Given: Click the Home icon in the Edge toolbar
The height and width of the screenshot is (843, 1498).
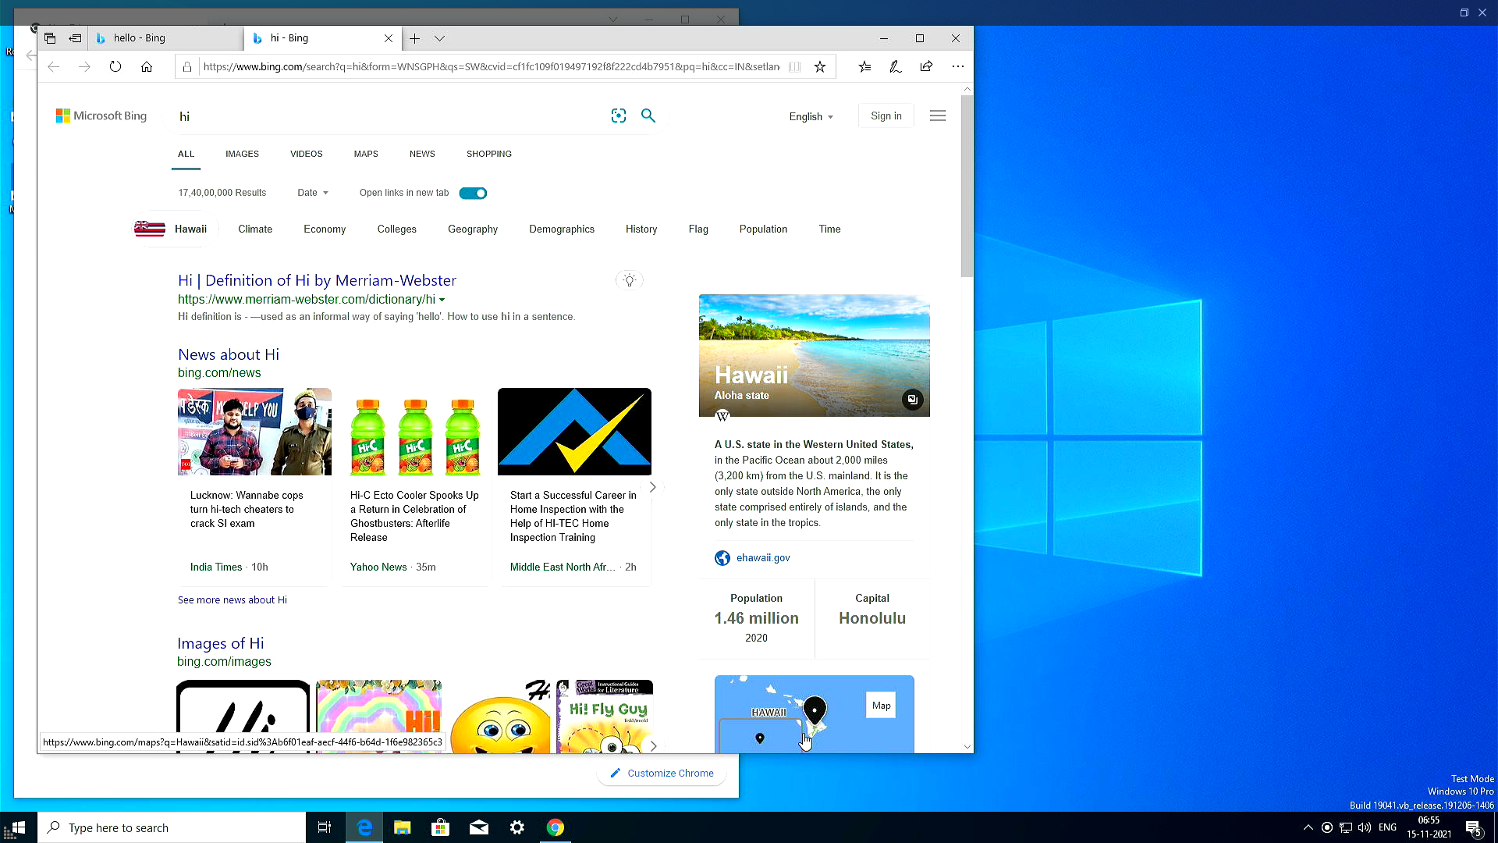Looking at the screenshot, I should [147, 66].
